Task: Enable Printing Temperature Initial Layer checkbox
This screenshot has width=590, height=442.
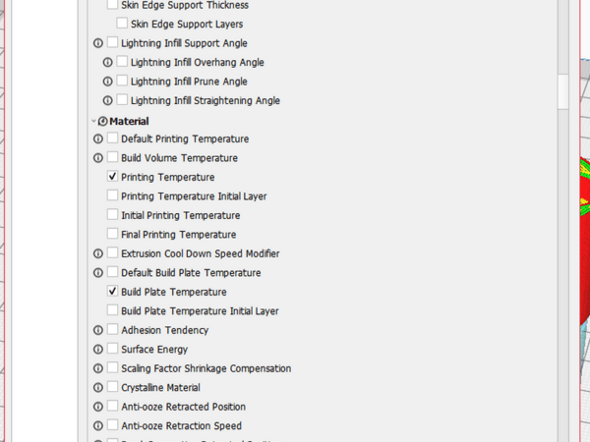Action: tap(113, 196)
